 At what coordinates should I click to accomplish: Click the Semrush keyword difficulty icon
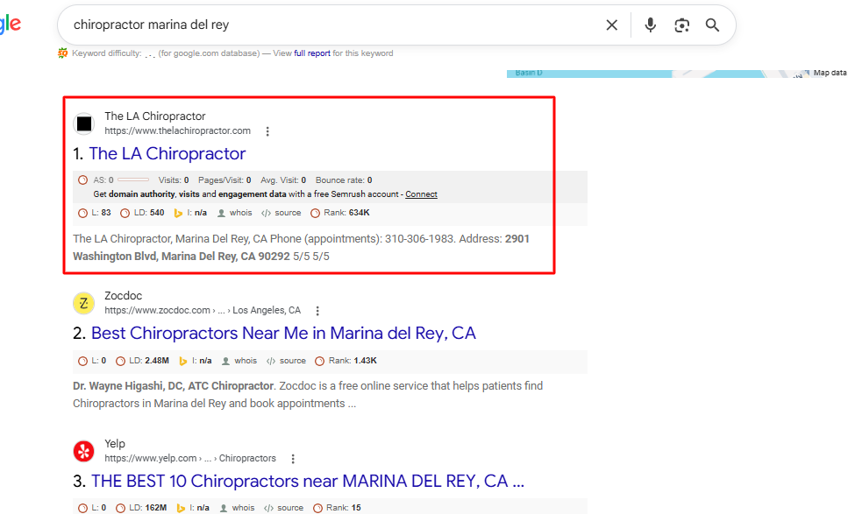tap(63, 53)
